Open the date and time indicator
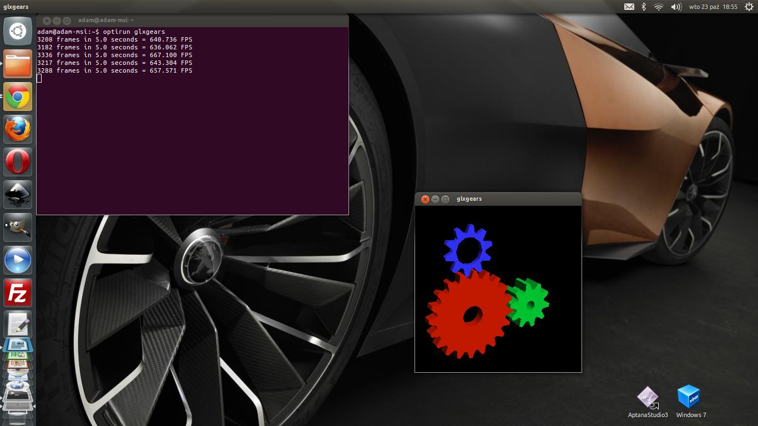The height and width of the screenshot is (426, 758). 713,7
